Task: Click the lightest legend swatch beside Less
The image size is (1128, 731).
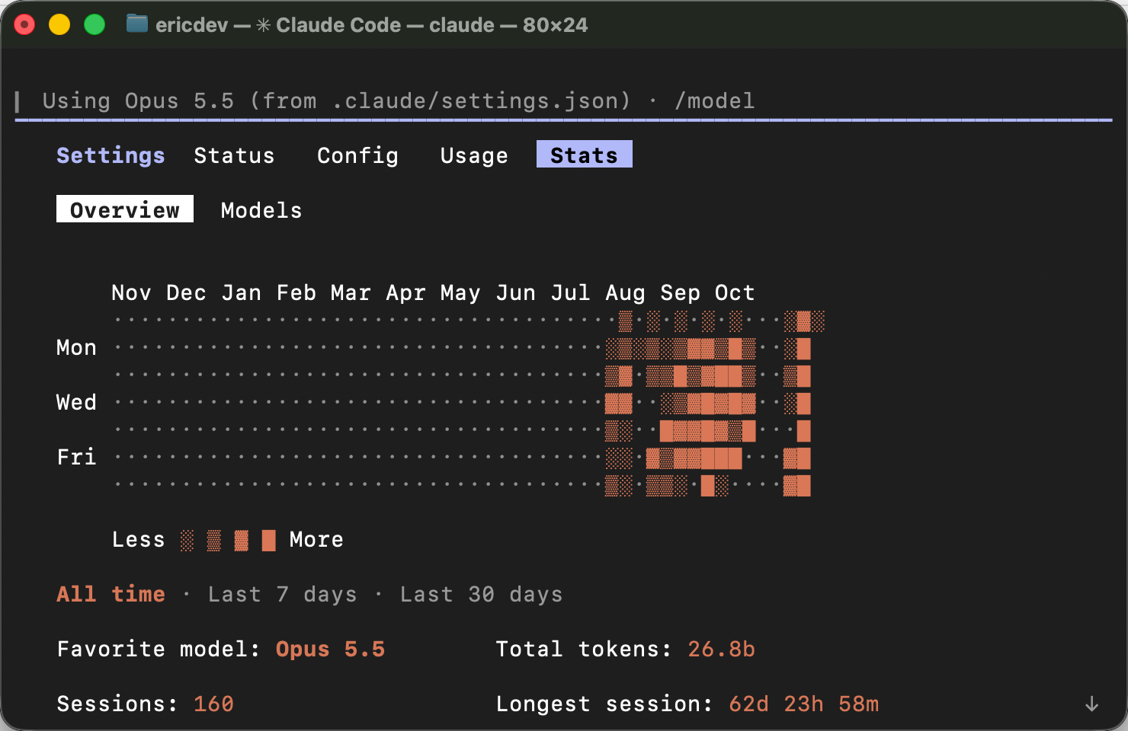Action: (x=187, y=540)
